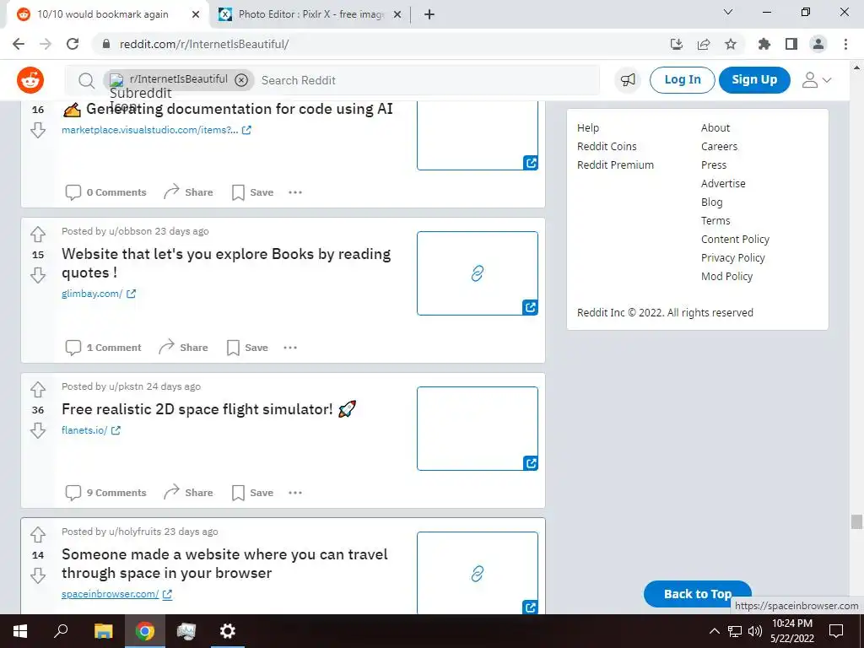Open the flanets.io post thumbnail
Screen dimensions: 864x648
pyautogui.click(x=478, y=429)
